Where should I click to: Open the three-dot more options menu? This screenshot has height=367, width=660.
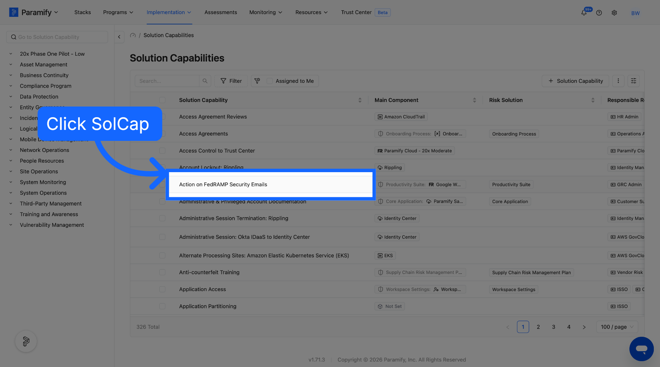[x=618, y=81]
